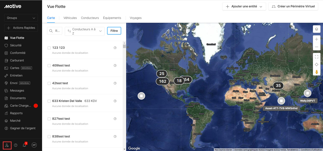Click the help question mark icon
This screenshot has height=151, width=323.
16,145
